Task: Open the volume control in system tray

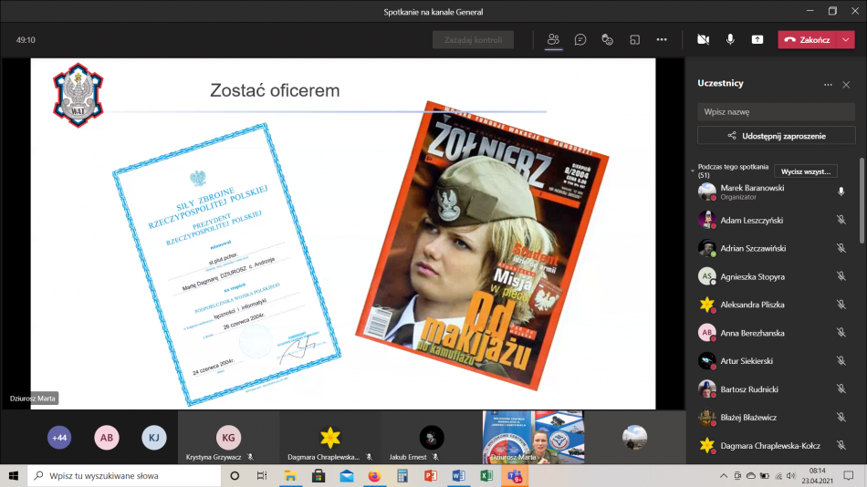Action: click(791, 476)
